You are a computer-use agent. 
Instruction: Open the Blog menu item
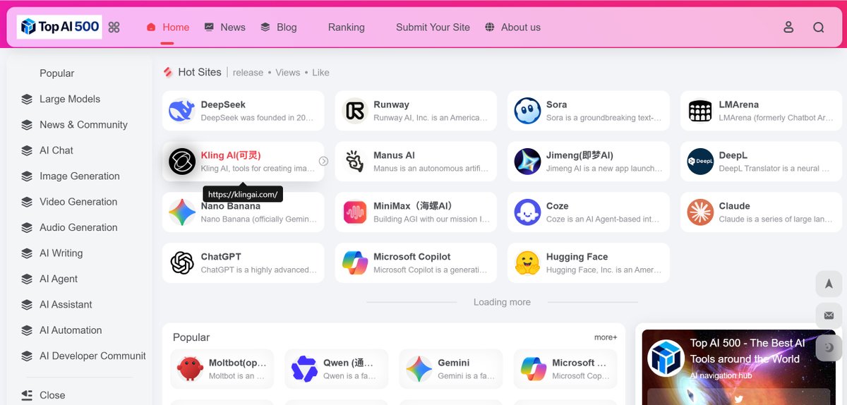pos(278,28)
